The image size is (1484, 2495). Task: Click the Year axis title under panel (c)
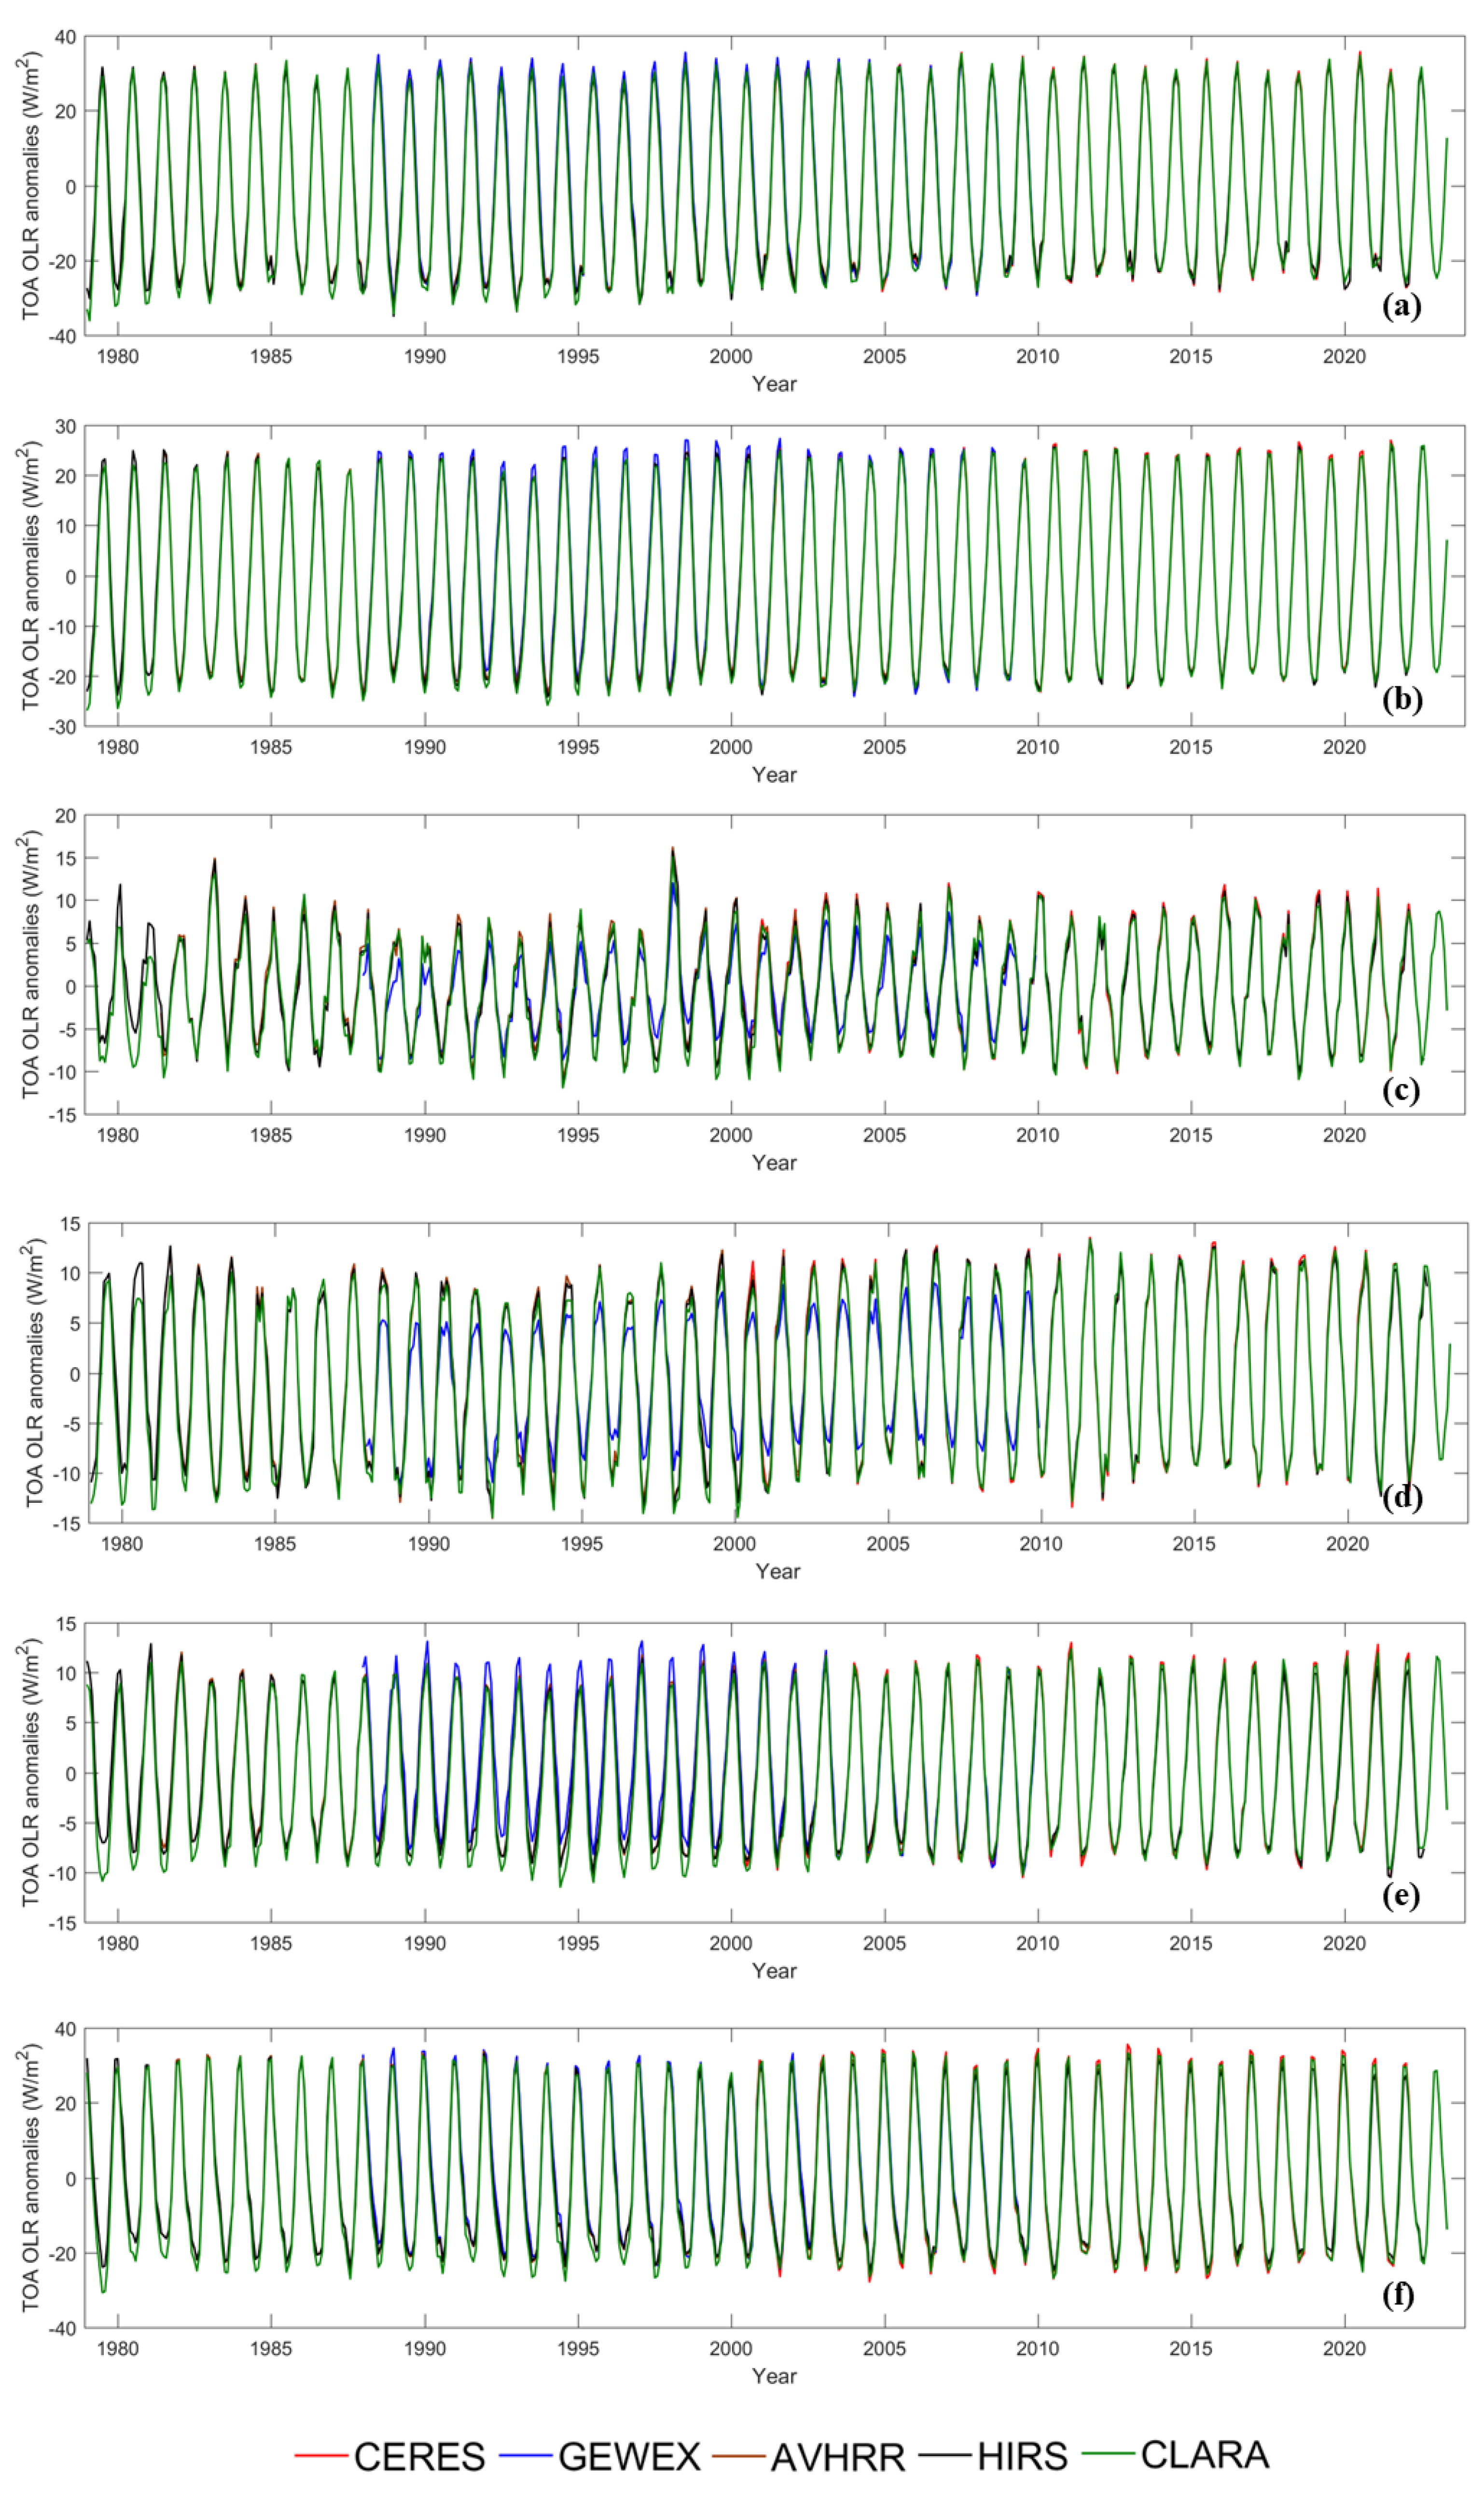tap(774, 1163)
